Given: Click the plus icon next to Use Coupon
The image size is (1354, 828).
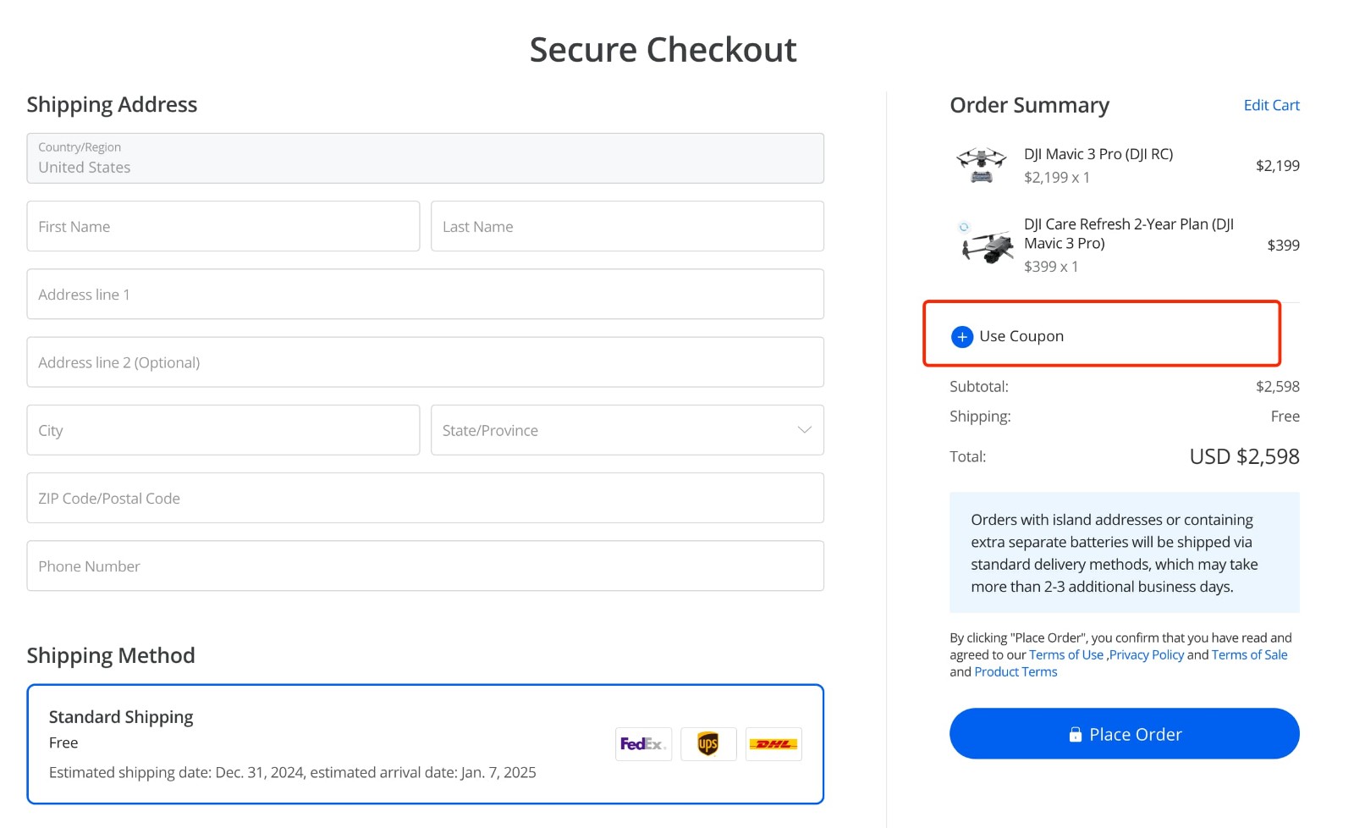Looking at the screenshot, I should 961,336.
